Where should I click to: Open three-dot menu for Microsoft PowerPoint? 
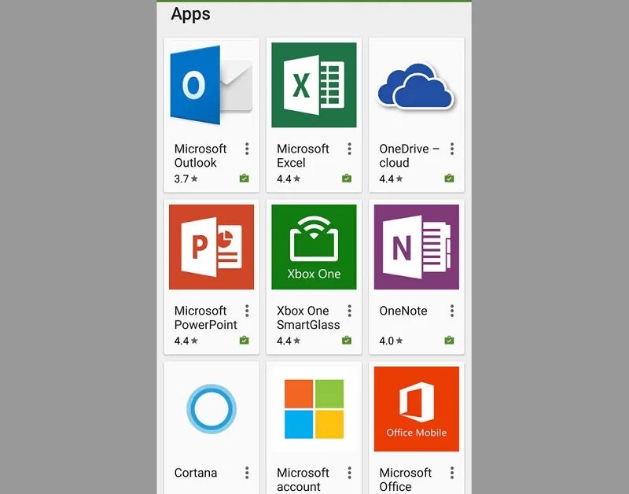tap(247, 311)
